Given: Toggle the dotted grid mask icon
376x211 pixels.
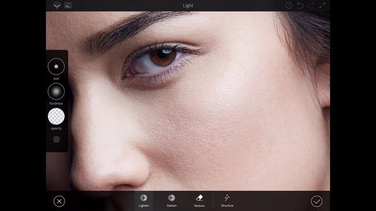Looking at the screenshot, I should (56, 139).
